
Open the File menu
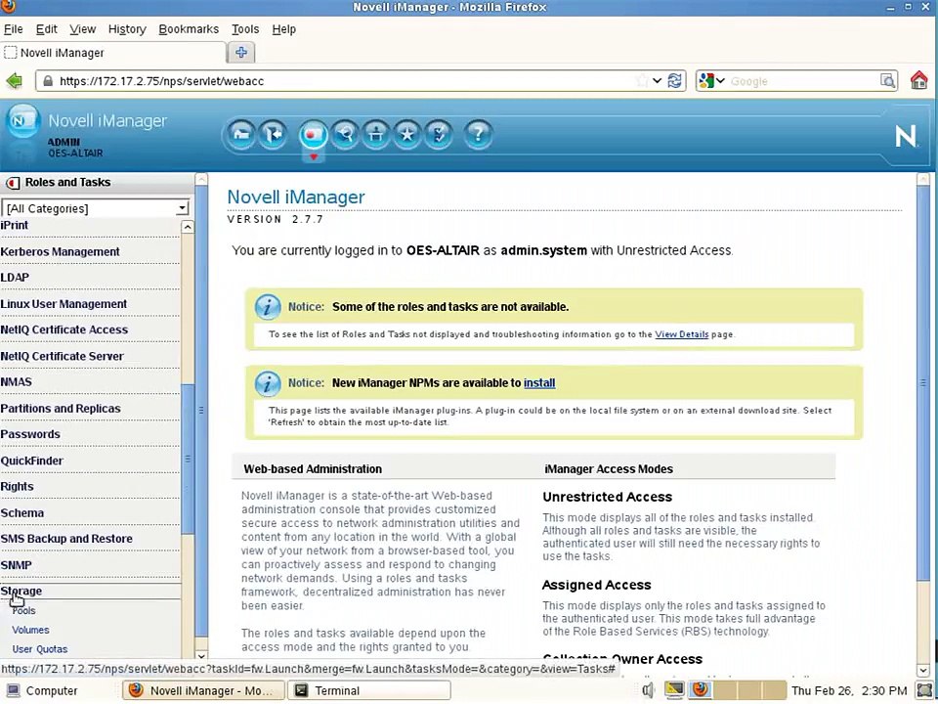[x=13, y=28]
